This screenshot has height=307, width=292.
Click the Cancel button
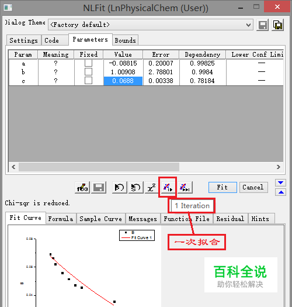pos(253,187)
